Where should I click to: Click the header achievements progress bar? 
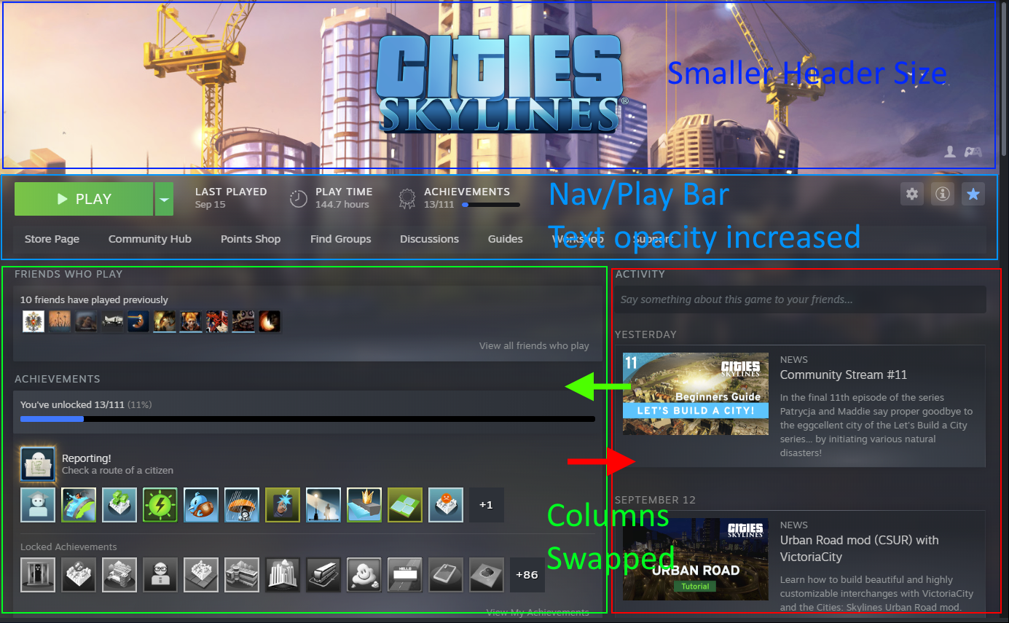click(491, 205)
